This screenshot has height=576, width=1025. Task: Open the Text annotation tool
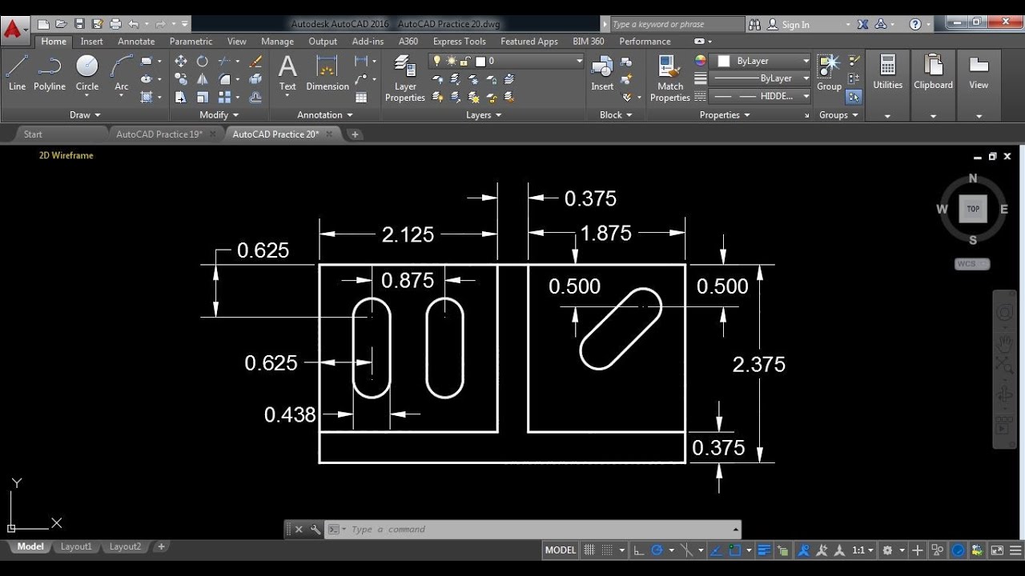click(x=287, y=73)
